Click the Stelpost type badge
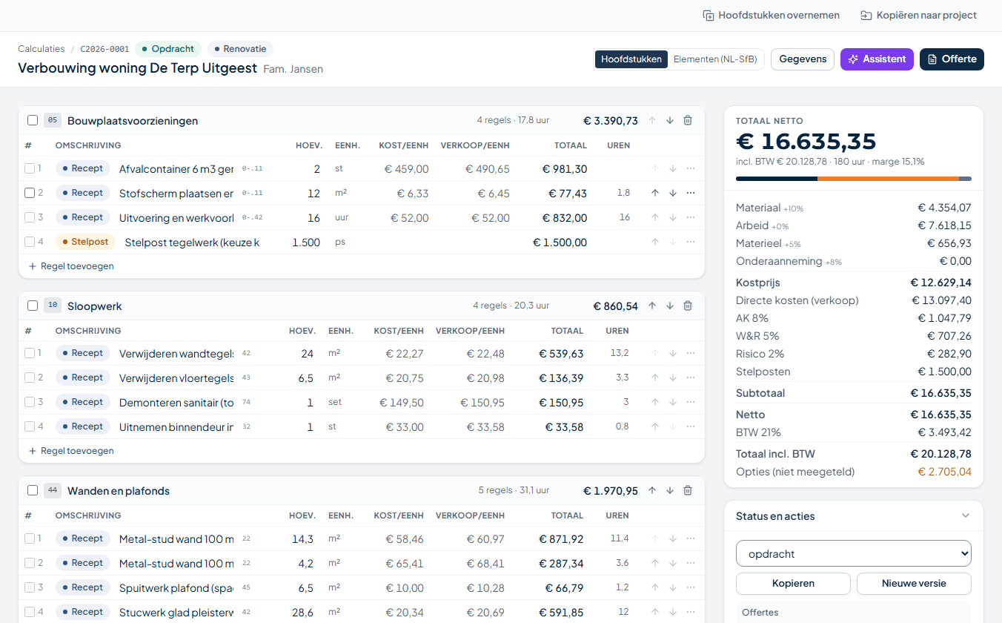The image size is (1002, 623). pyautogui.click(x=85, y=242)
